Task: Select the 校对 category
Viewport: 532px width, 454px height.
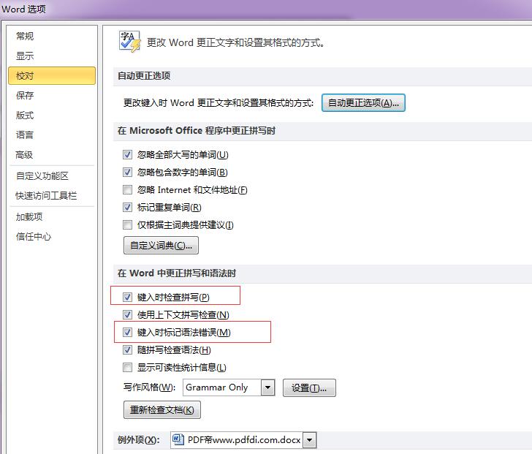Action: [x=52, y=76]
